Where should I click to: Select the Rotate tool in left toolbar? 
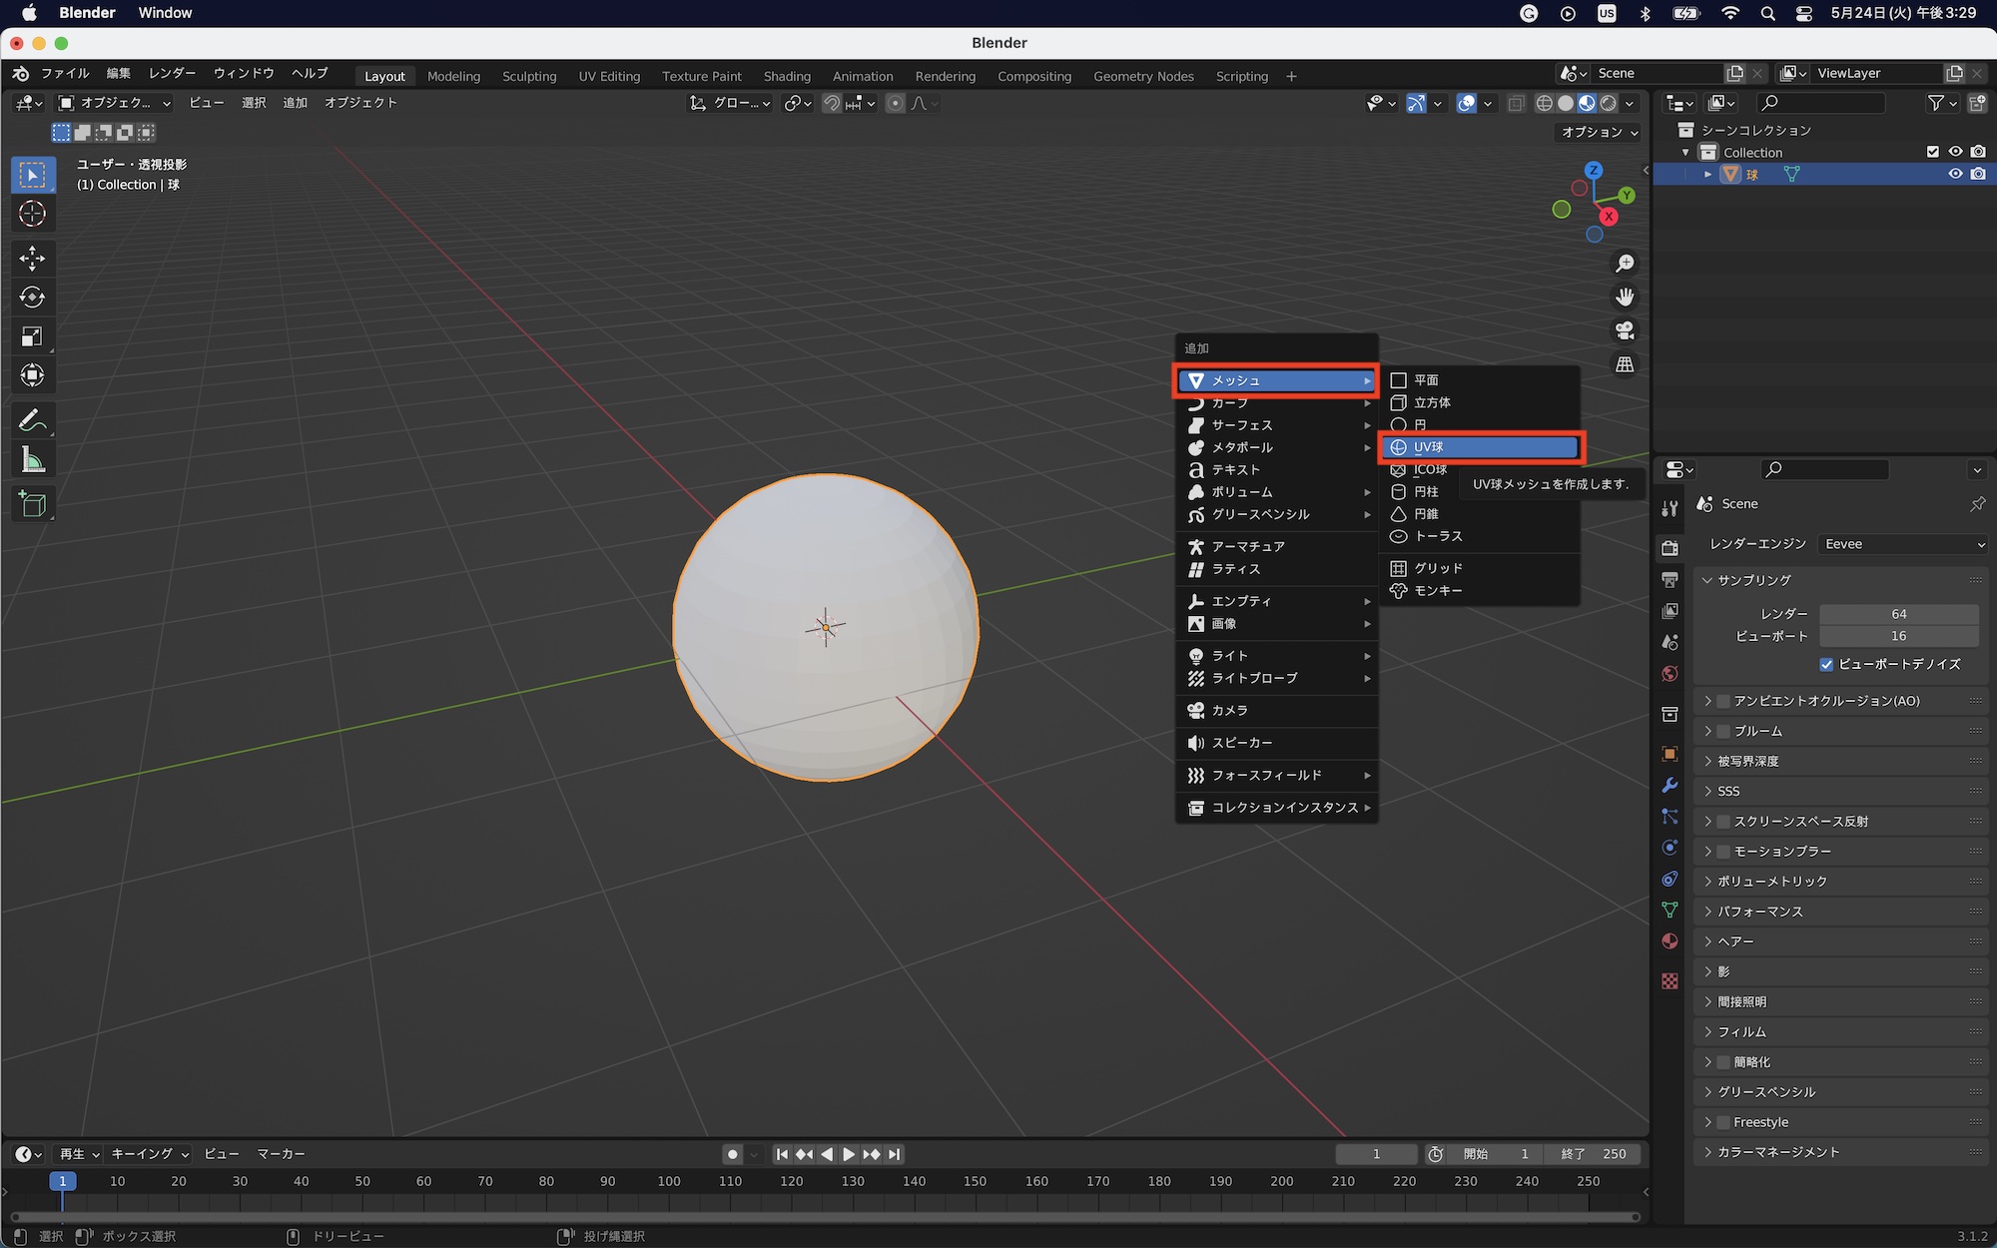coord(32,298)
